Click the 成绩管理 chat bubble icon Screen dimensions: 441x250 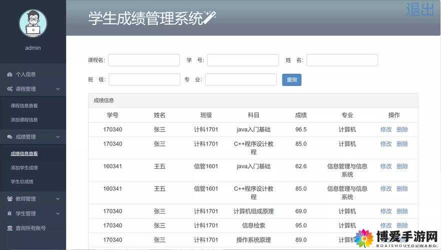[9, 137]
